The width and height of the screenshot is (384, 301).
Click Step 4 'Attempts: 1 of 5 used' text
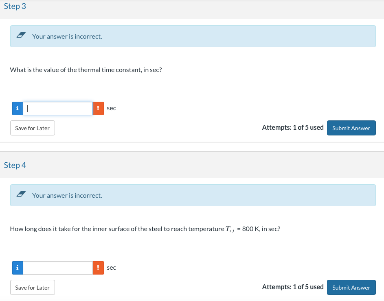tap(293, 287)
